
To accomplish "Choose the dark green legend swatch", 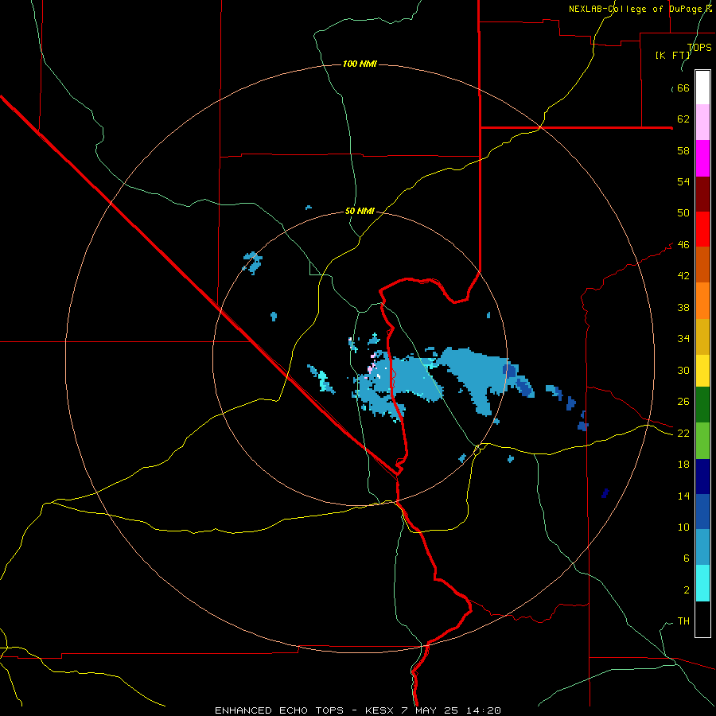I will click(x=702, y=405).
